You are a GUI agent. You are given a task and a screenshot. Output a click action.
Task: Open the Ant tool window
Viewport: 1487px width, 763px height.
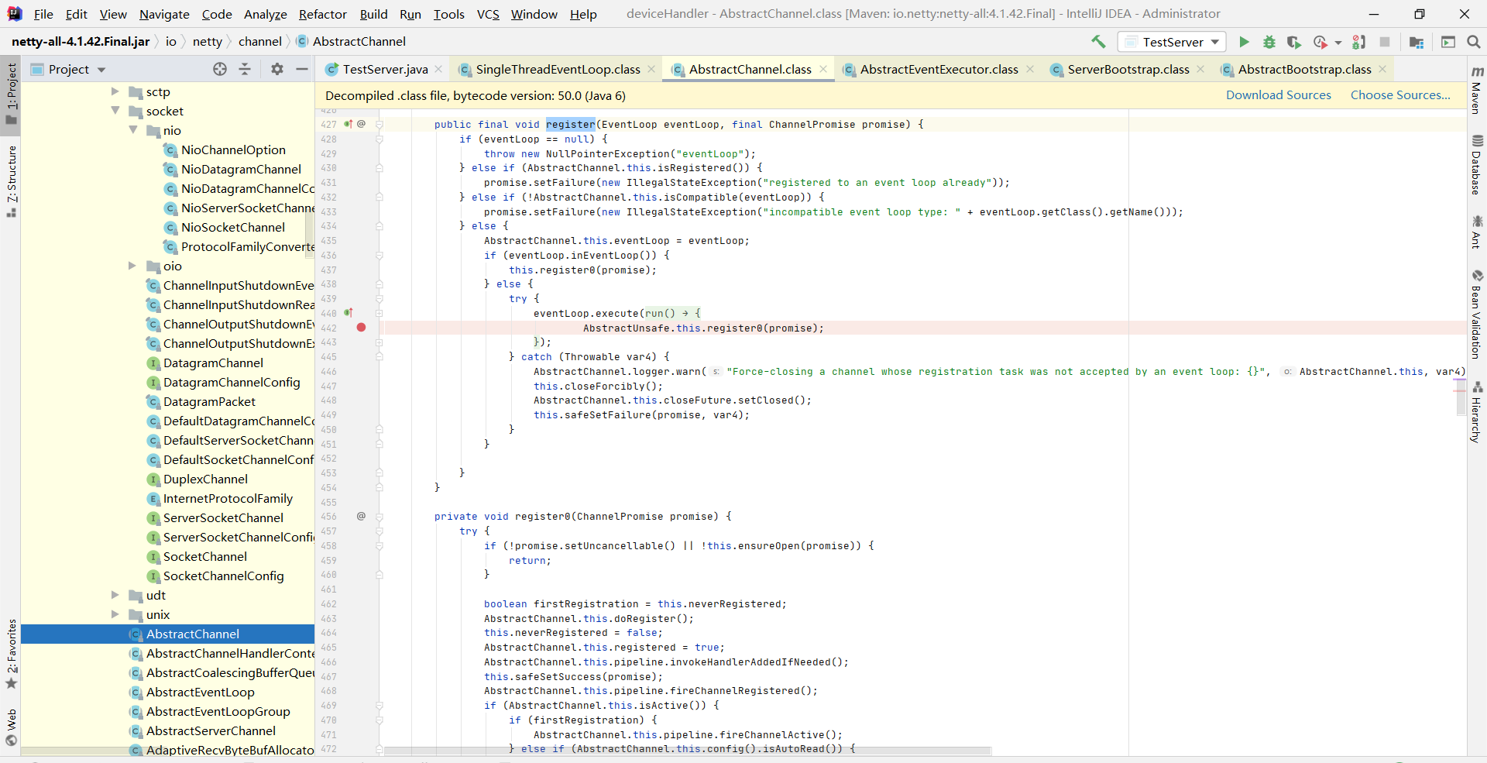pos(1477,232)
